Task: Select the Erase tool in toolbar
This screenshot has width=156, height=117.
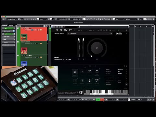Action: 90,19
